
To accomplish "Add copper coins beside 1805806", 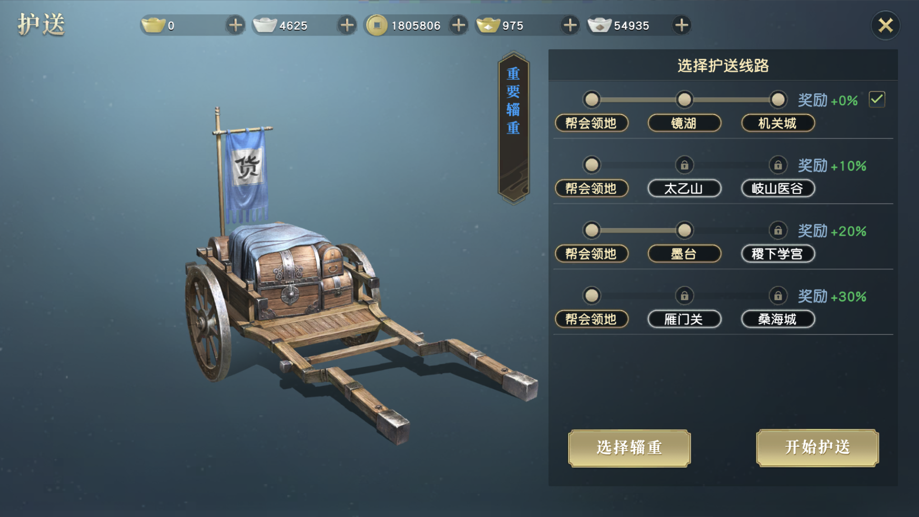I will [458, 25].
